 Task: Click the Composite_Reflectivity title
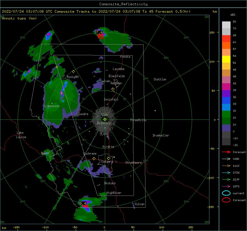click(x=123, y=4)
